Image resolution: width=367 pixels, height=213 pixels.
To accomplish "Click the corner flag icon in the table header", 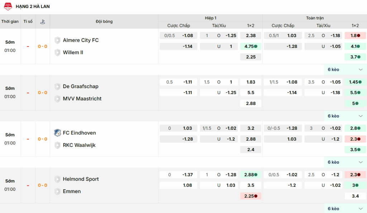I will (x=43, y=21).
